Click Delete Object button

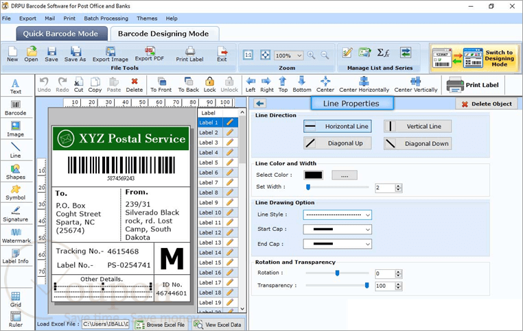pos(487,104)
